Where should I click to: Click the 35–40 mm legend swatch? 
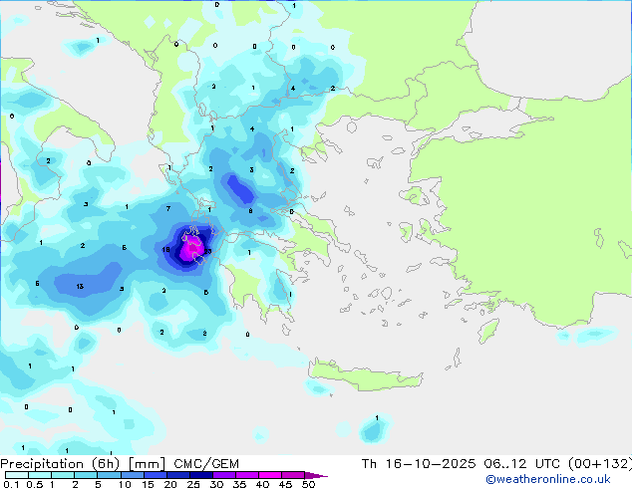(247, 475)
